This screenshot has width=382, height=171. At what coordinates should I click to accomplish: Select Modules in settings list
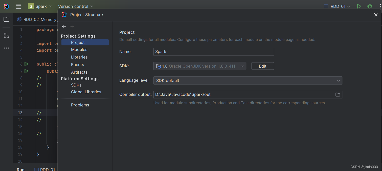79,50
